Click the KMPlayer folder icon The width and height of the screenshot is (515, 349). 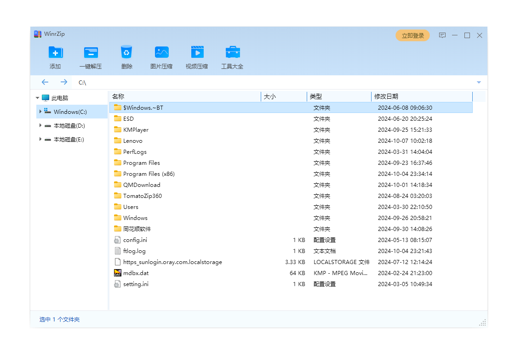[x=118, y=129]
